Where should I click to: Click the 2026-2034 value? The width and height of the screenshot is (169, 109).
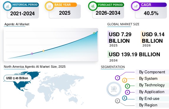108,13
